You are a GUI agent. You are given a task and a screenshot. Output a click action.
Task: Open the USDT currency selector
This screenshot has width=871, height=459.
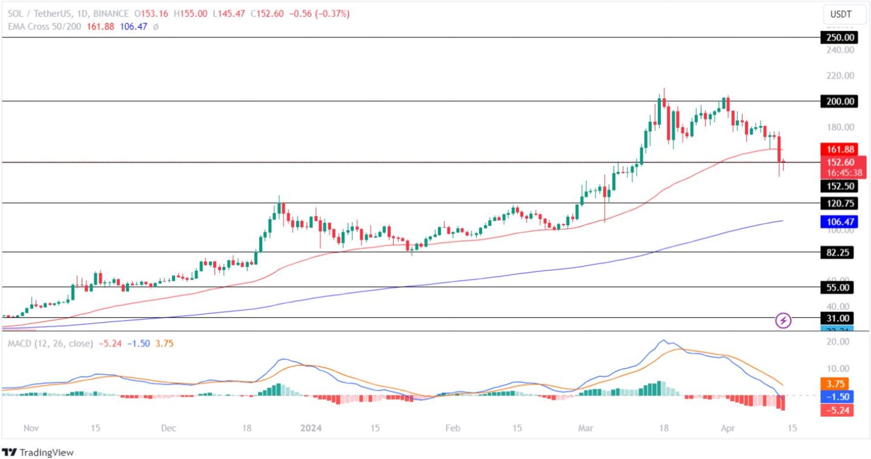click(x=841, y=14)
